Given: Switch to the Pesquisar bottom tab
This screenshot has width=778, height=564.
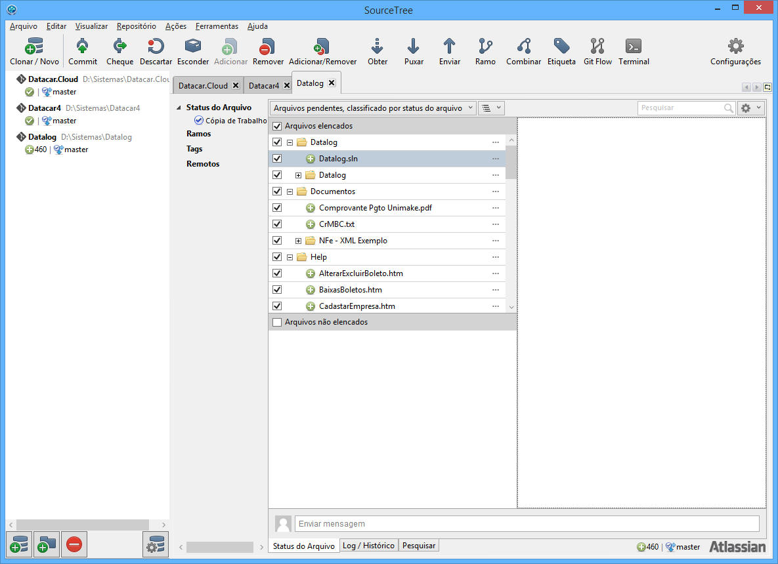Looking at the screenshot, I should click(x=419, y=545).
